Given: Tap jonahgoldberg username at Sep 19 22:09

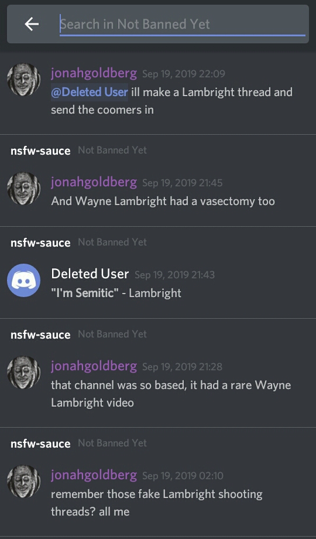Looking at the screenshot, I should [x=94, y=74].
